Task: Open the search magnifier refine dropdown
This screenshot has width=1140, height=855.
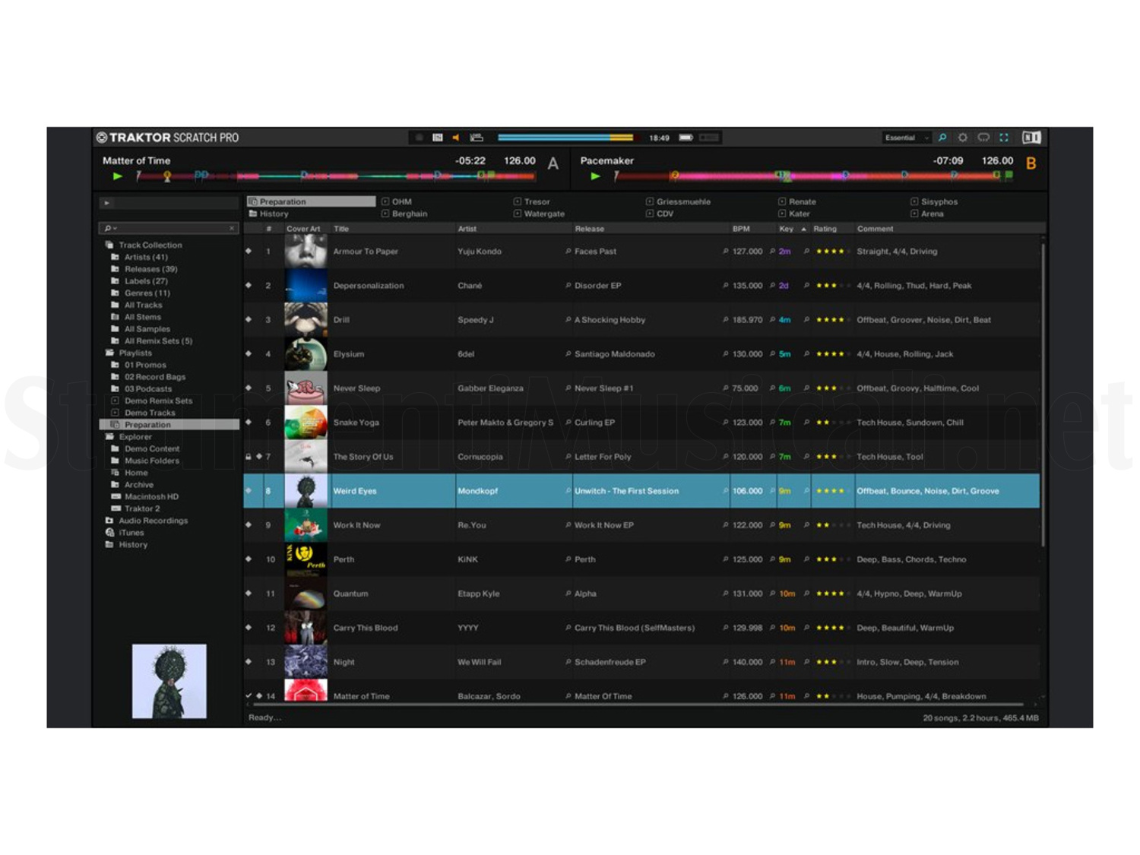Action: (110, 228)
